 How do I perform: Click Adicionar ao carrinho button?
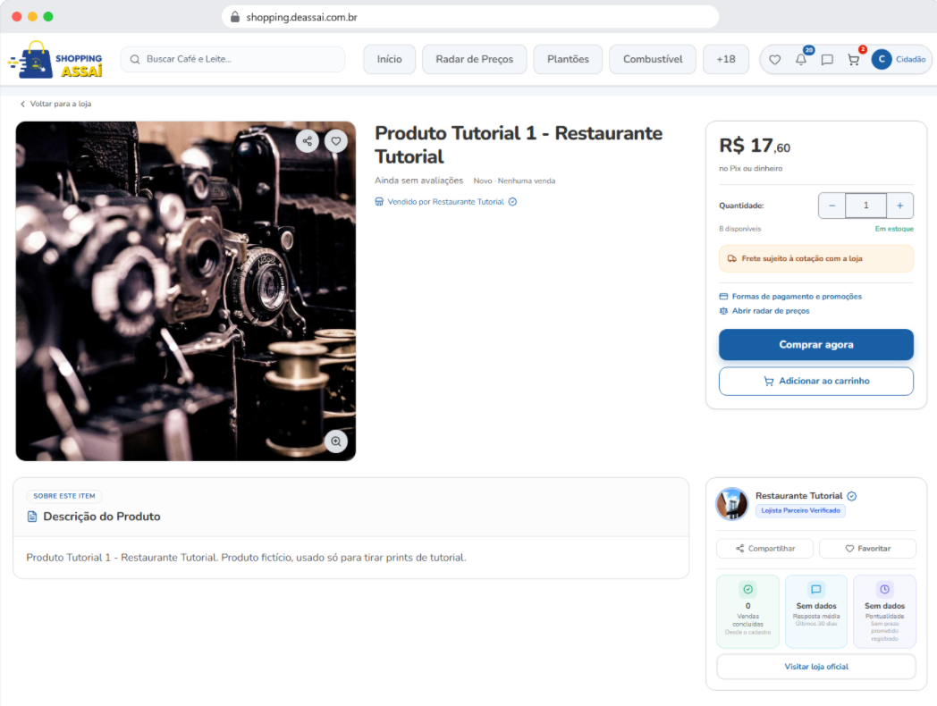click(816, 381)
